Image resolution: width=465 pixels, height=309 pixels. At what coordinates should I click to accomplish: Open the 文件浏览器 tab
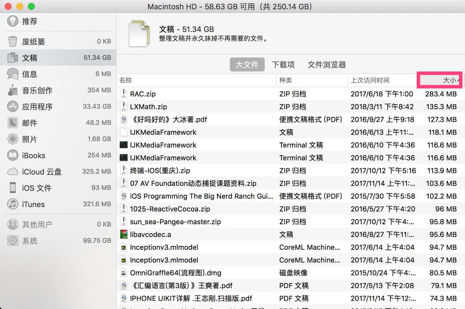click(326, 64)
